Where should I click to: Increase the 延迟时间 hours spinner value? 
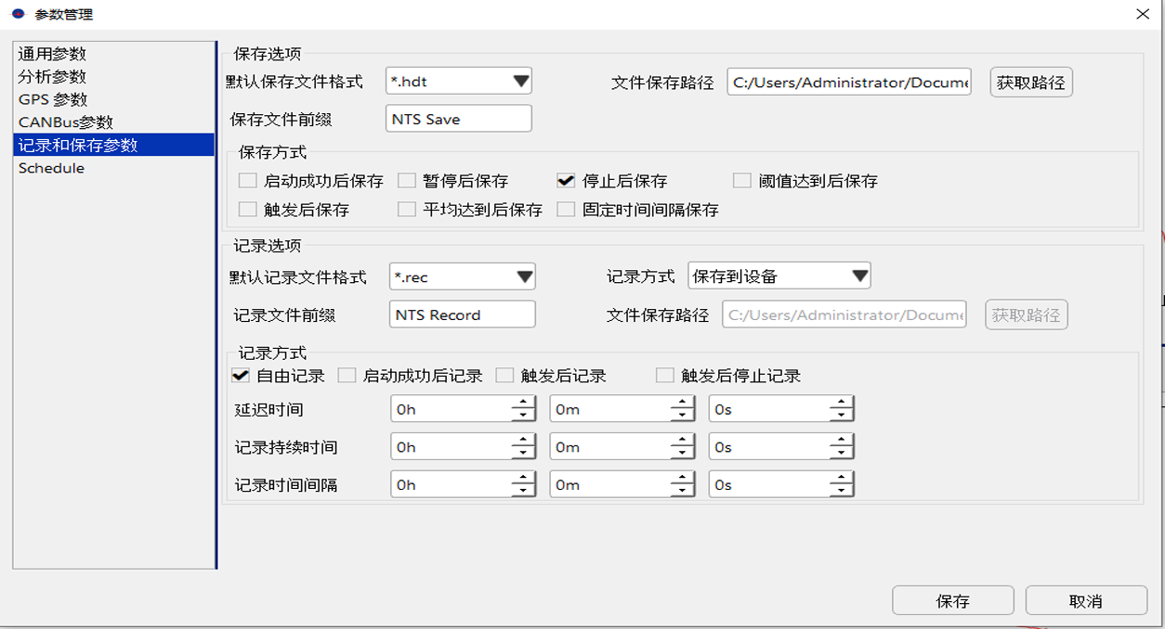(524, 403)
